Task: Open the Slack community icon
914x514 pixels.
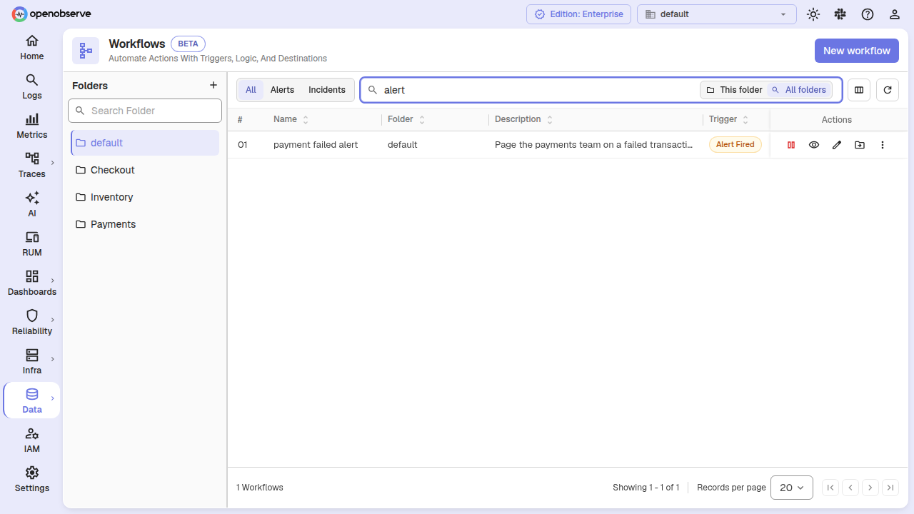Action: (x=840, y=14)
